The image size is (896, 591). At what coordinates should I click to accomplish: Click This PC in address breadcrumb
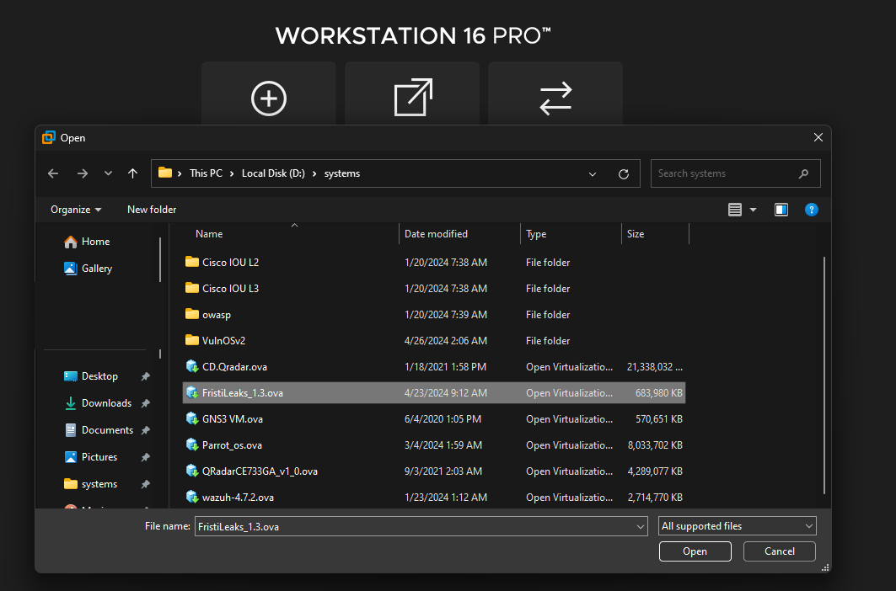coord(206,173)
